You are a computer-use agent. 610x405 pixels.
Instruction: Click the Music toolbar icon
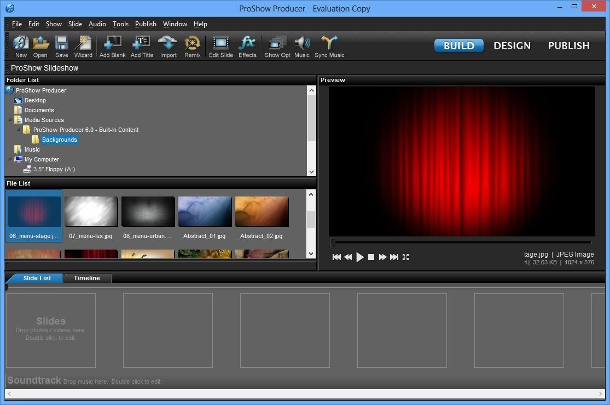click(302, 47)
